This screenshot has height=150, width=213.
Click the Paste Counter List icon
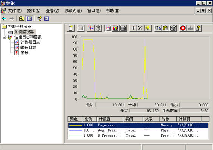point(165,28)
